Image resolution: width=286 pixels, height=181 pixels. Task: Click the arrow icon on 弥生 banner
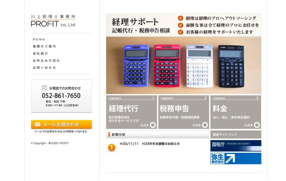[230, 159]
